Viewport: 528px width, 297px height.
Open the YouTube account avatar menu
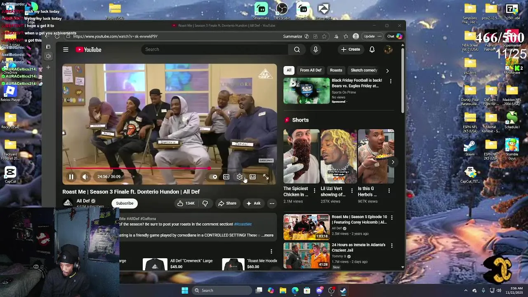coord(388,49)
